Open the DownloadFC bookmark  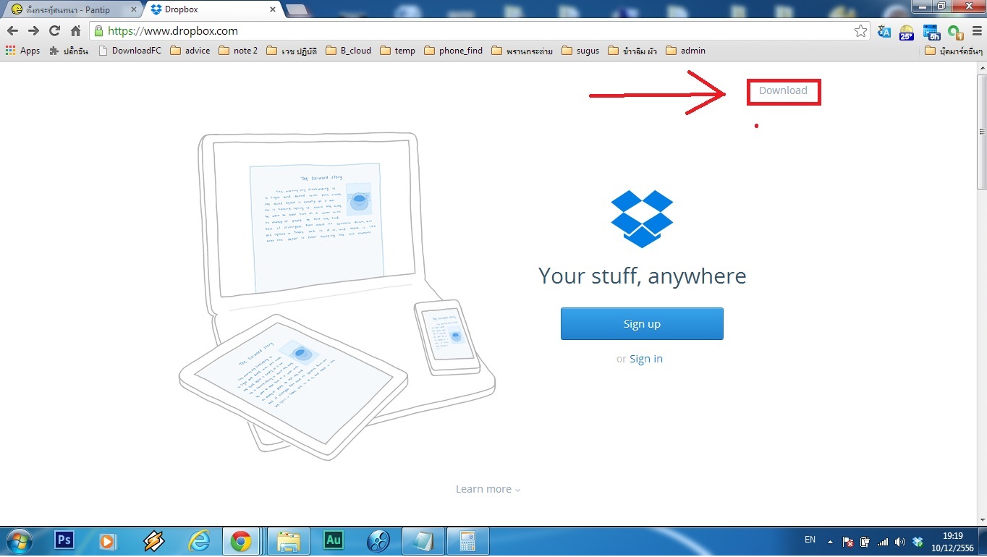(130, 51)
